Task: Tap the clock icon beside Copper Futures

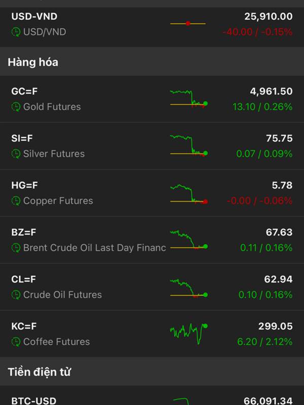Action: pyautogui.click(x=16, y=201)
